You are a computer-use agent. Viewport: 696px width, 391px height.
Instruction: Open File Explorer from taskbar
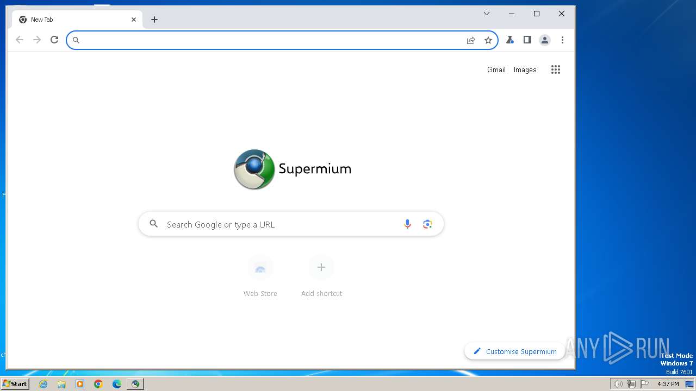tap(61, 384)
